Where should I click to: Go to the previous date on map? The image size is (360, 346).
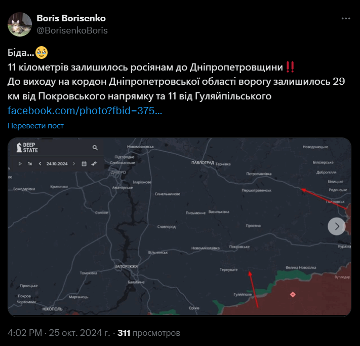click(x=40, y=163)
